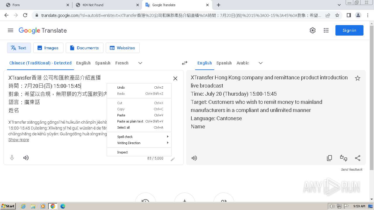
Task: Open File Explorer from the taskbar
Action: click(33, 206)
